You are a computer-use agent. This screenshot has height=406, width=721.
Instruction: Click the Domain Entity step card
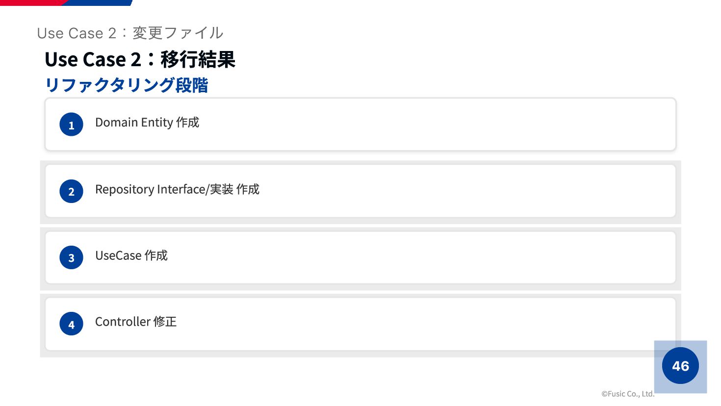(360, 124)
